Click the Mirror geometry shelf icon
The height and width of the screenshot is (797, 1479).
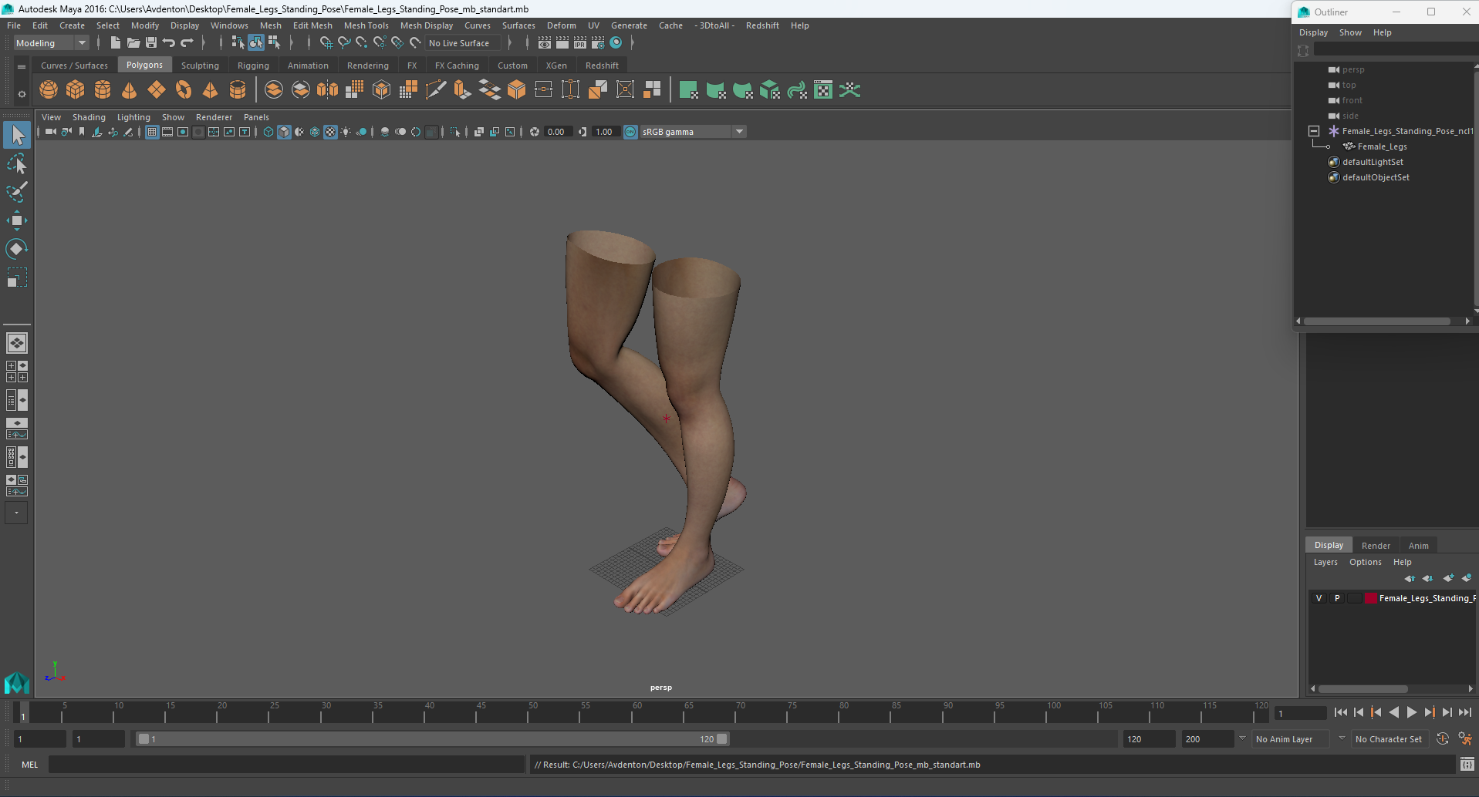327,90
